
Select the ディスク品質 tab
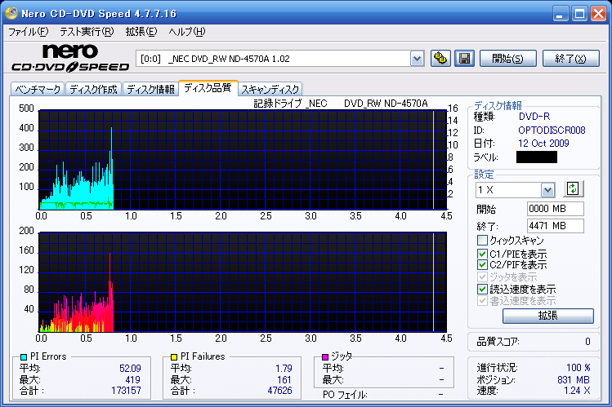(208, 88)
